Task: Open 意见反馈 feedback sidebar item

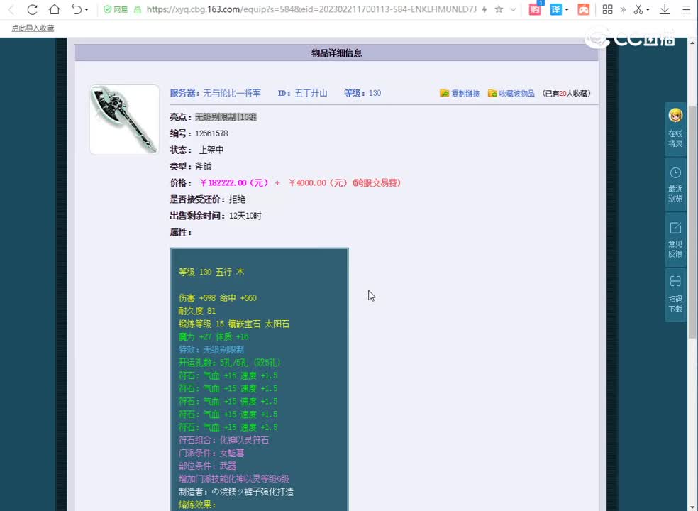Action: point(675,240)
